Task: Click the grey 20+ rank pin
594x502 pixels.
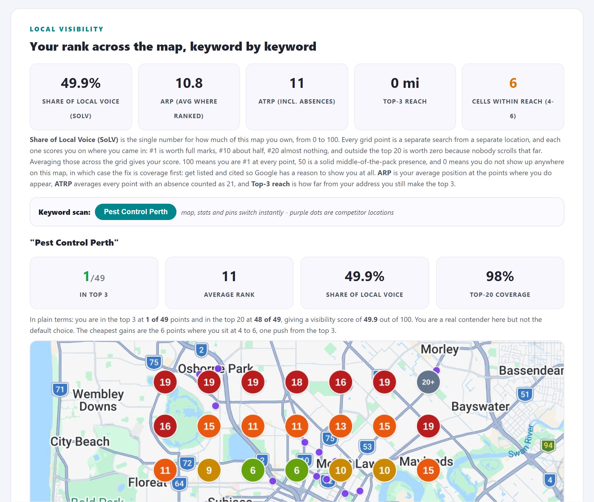Action: (x=428, y=382)
